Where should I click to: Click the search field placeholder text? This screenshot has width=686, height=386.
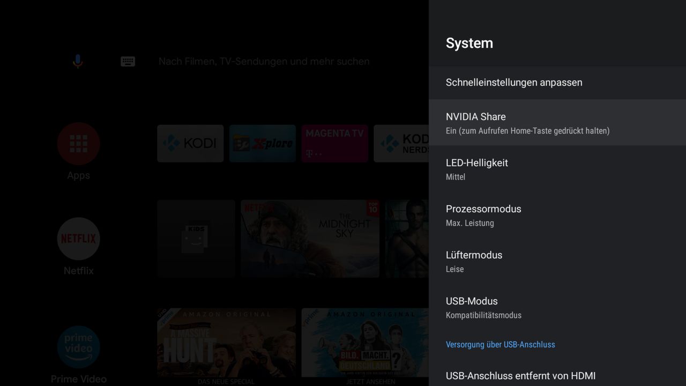(264, 62)
